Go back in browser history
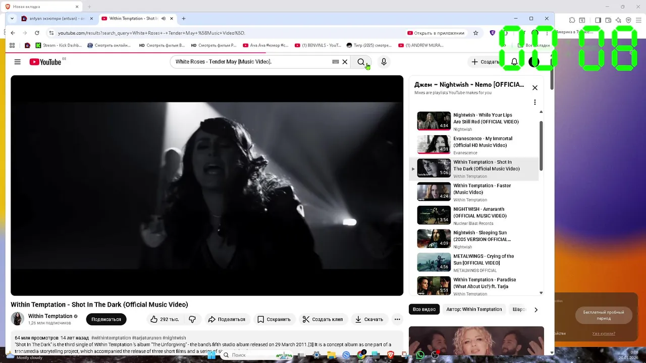 [13, 33]
